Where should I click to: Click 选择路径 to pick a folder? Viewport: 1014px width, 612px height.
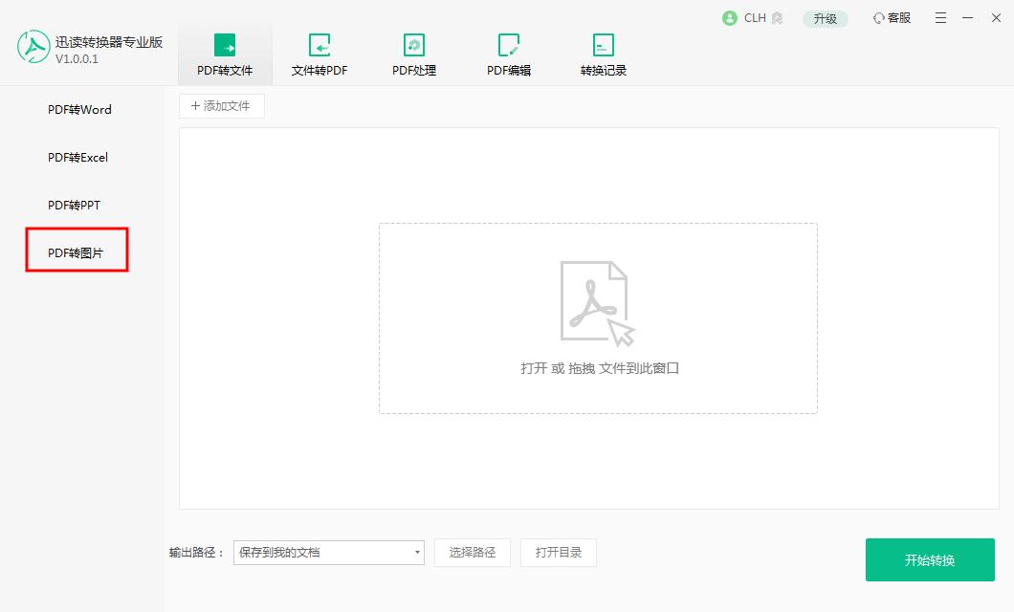pos(472,553)
